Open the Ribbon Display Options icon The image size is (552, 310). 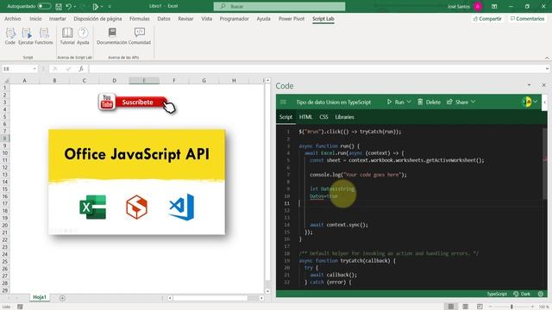tap(494, 6)
